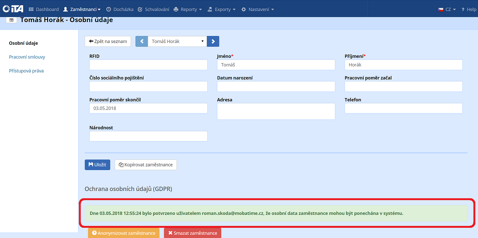Click the red Smazat zaměstnance button
Viewport: 478px width, 238px height.
193,233
